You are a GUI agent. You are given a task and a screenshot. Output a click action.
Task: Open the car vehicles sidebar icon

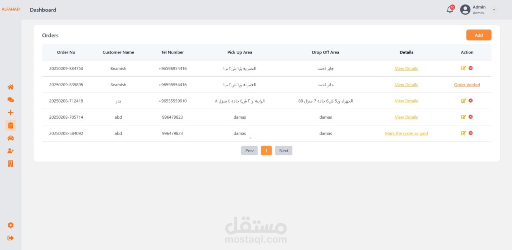coord(11,138)
